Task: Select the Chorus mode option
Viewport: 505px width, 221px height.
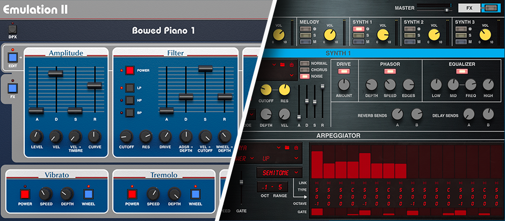Action: pyautogui.click(x=305, y=70)
